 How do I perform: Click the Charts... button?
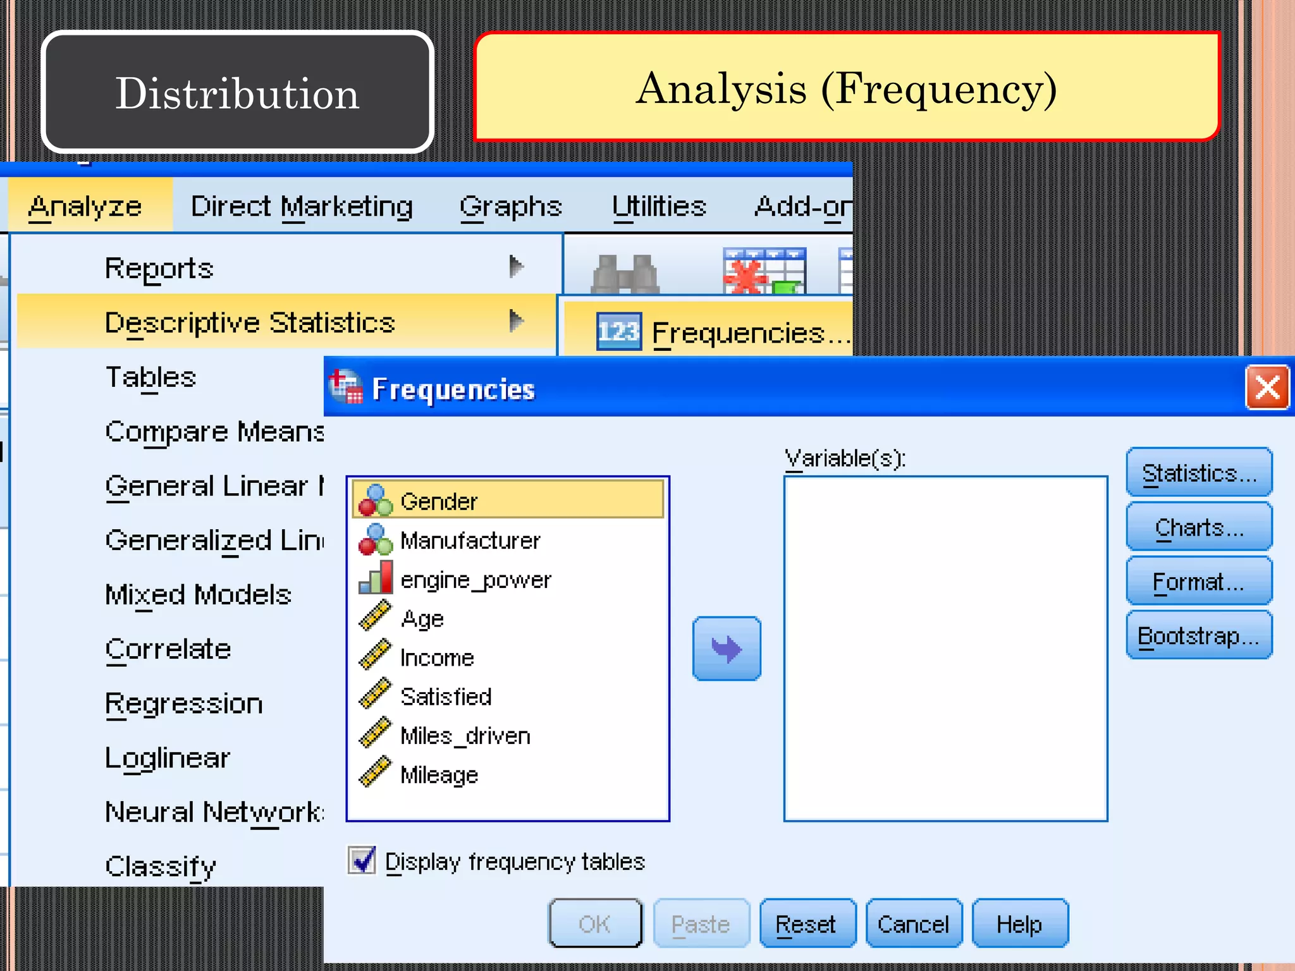pyautogui.click(x=1199, y=527)
